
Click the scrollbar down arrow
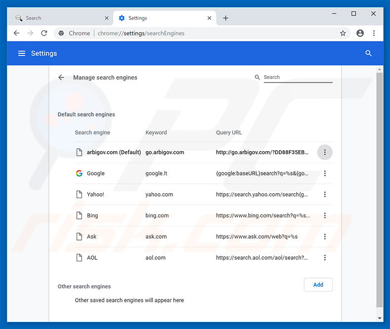click(379, 318)
